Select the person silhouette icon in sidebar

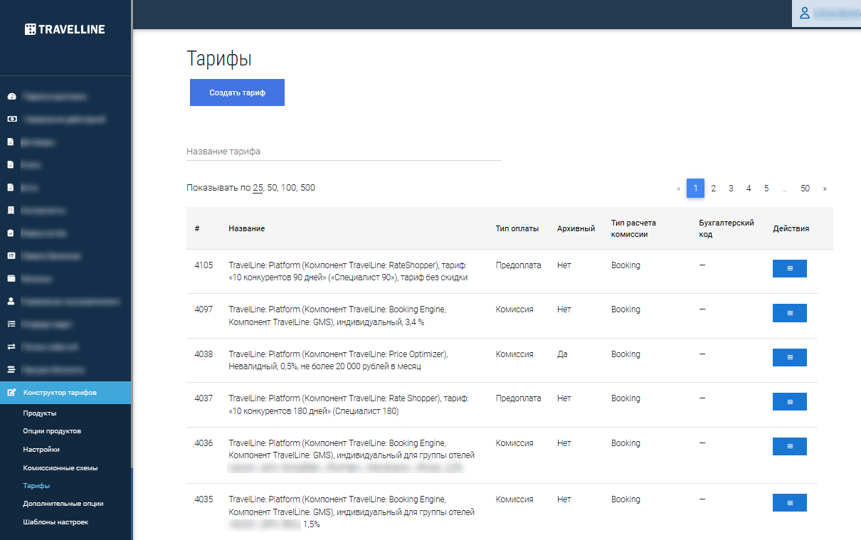click(11, 301)
